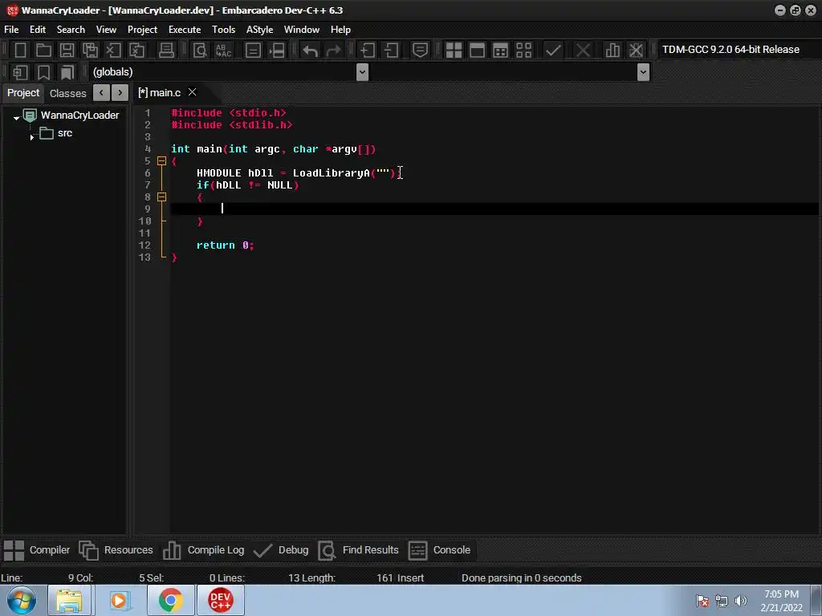Open the Resources bottom tab
This screenshot has width=822, height=616.
pos(116,550)
